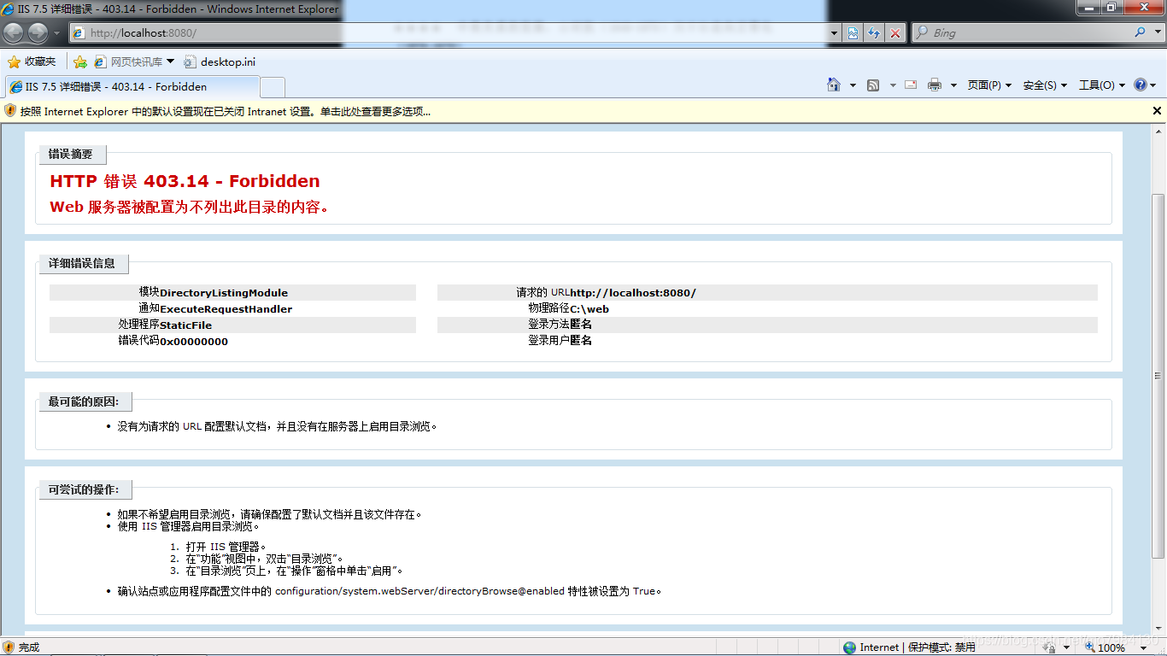Click the RSS feeds icon
The image size is (1167, 656).
coord(873,85)
